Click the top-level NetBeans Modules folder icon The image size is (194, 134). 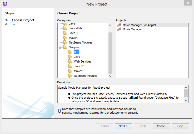[65, 42]
